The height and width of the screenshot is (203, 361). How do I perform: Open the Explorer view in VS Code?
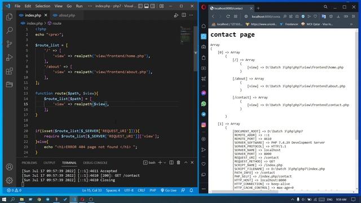click(x=9, y=17)
